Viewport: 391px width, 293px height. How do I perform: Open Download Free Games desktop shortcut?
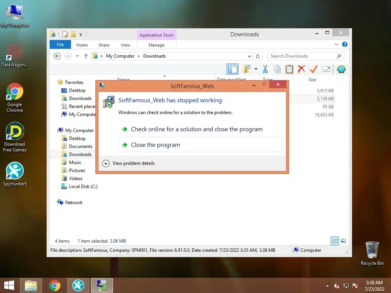(x=15, y=137)
